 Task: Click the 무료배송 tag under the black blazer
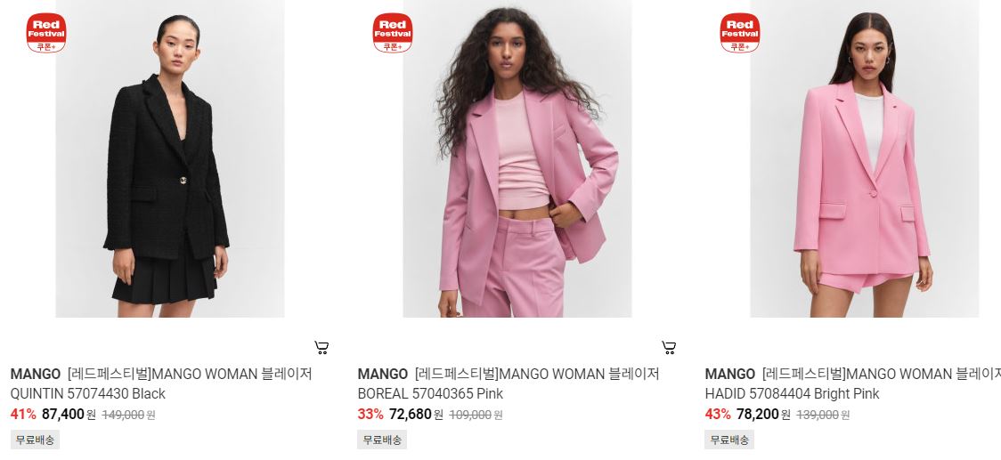tap(35, 440)
